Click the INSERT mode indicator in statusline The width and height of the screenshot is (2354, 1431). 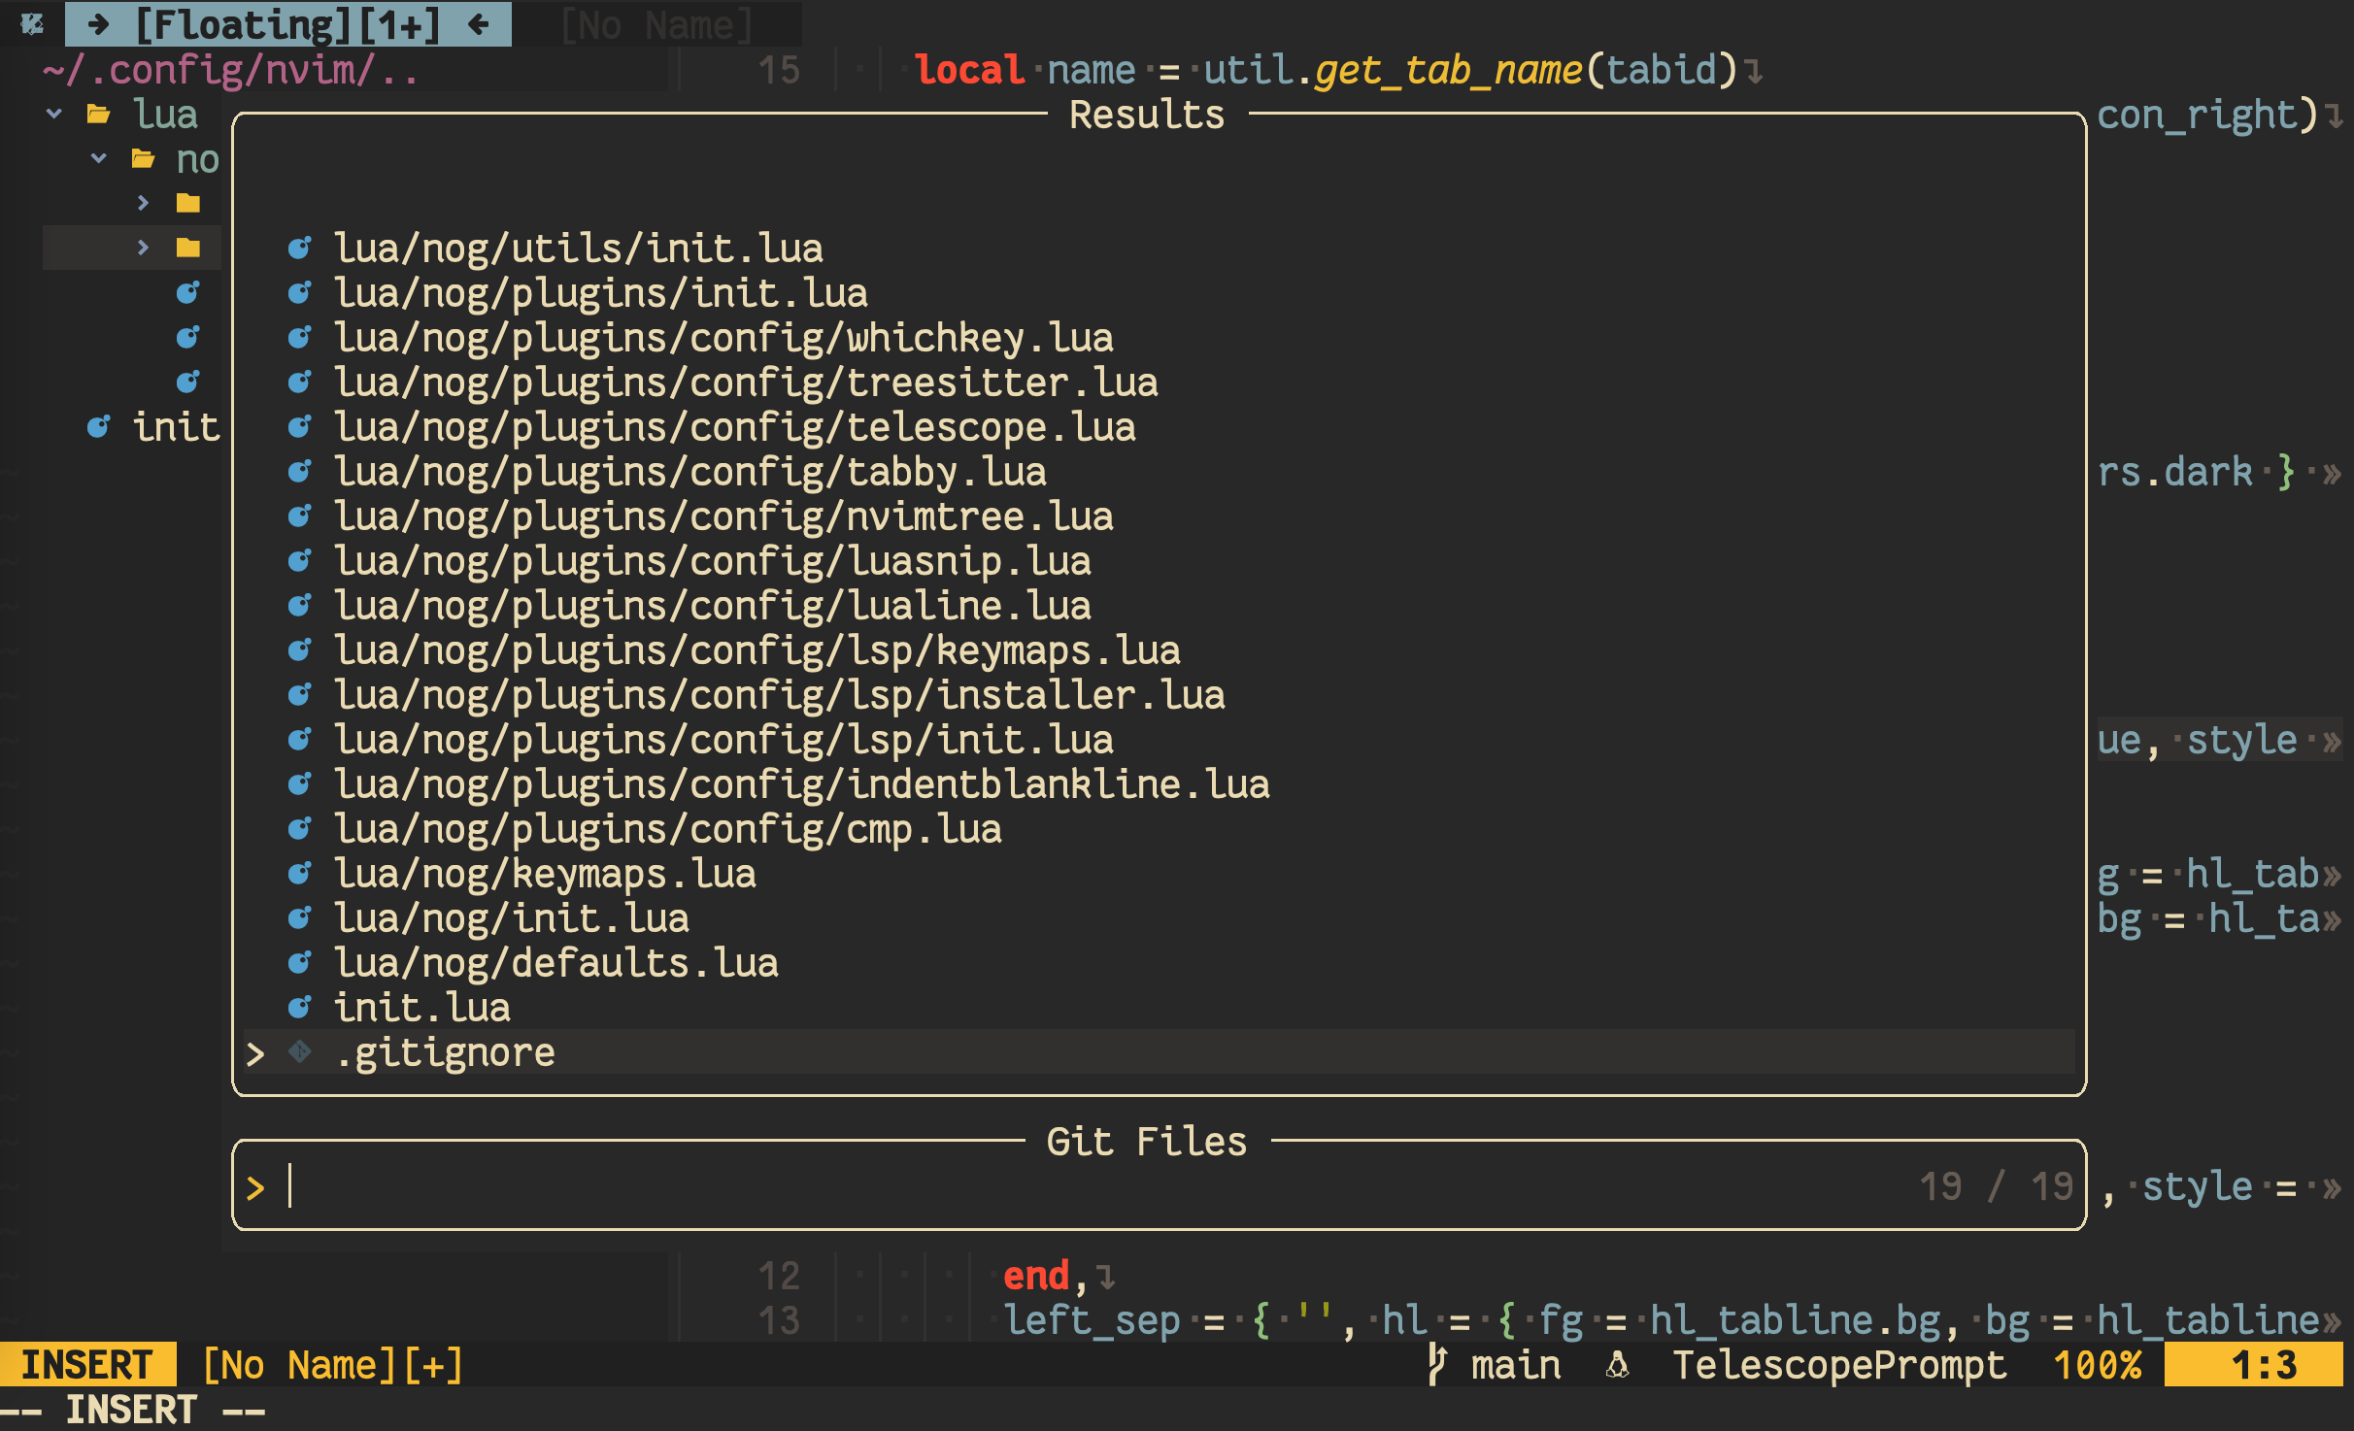click(x=87, y=1365)
